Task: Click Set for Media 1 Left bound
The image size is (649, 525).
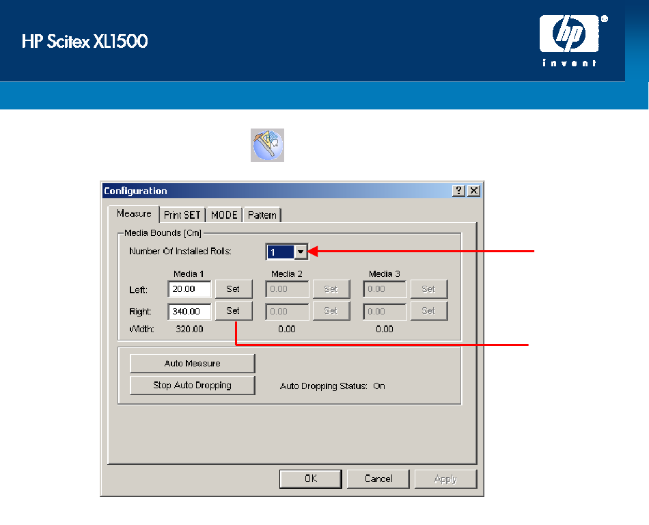Action: pos(234,289)
